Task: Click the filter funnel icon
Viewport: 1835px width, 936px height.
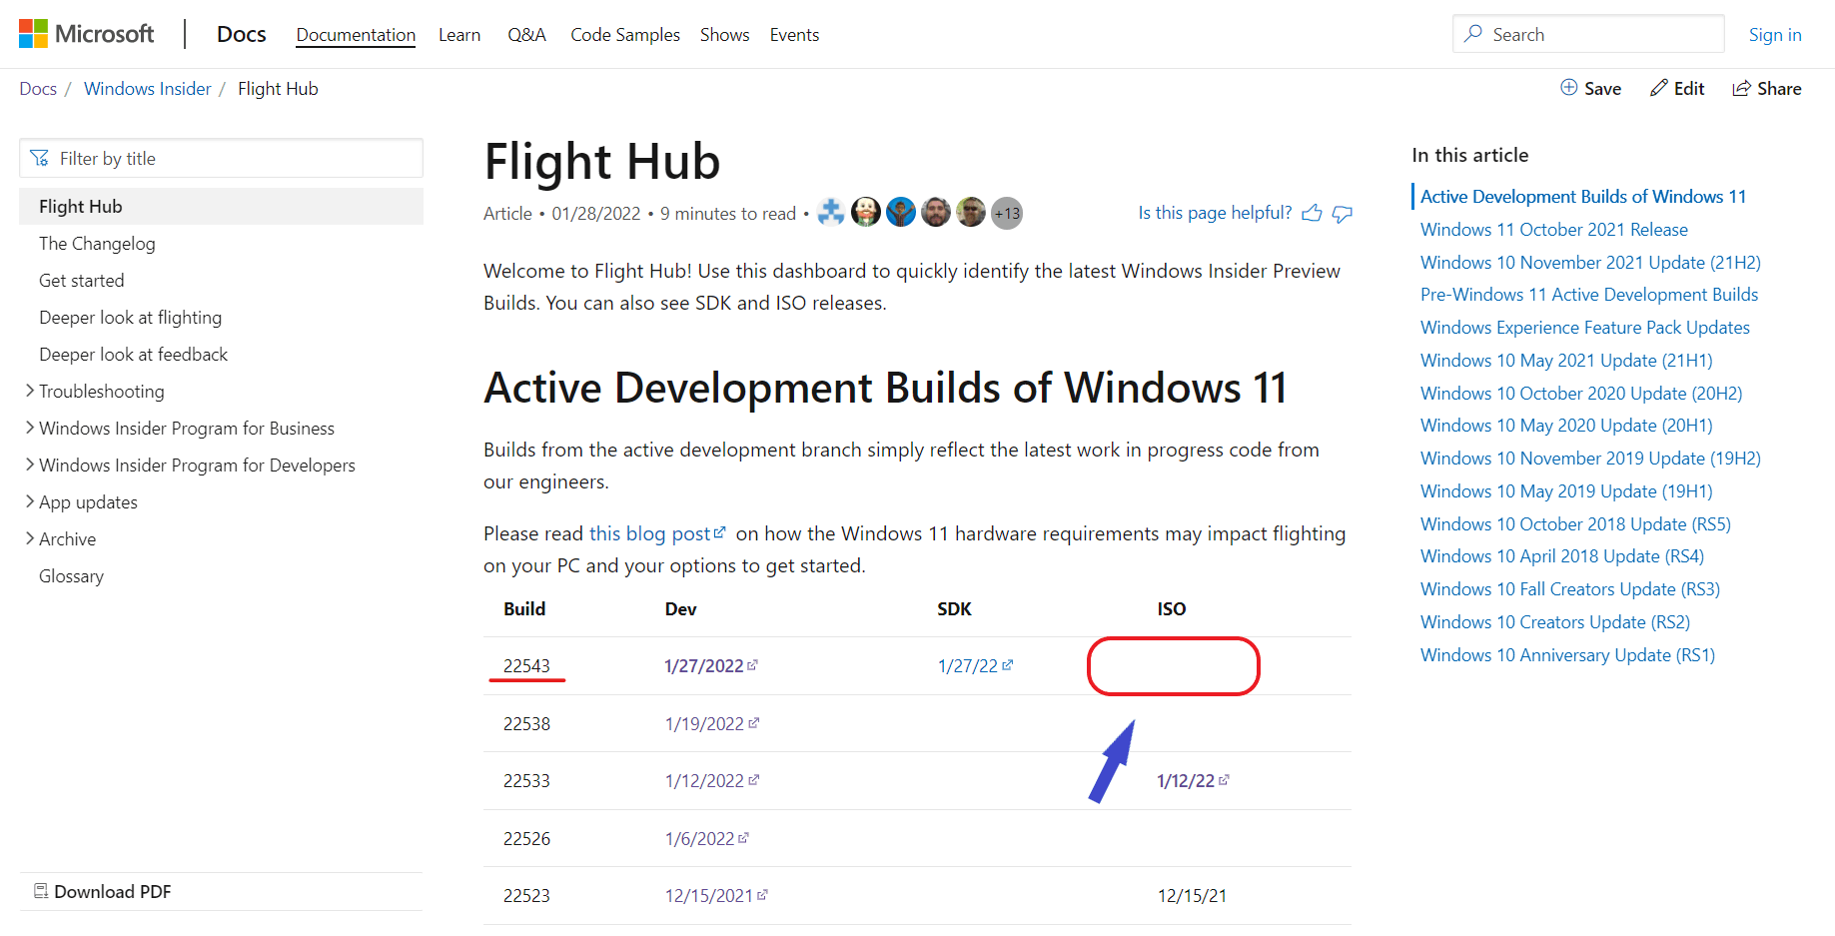Action: tap(40, 158)
